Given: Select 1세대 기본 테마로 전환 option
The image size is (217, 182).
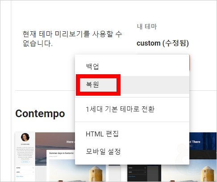Looking at the screenshot, I should tap(132, 109).
